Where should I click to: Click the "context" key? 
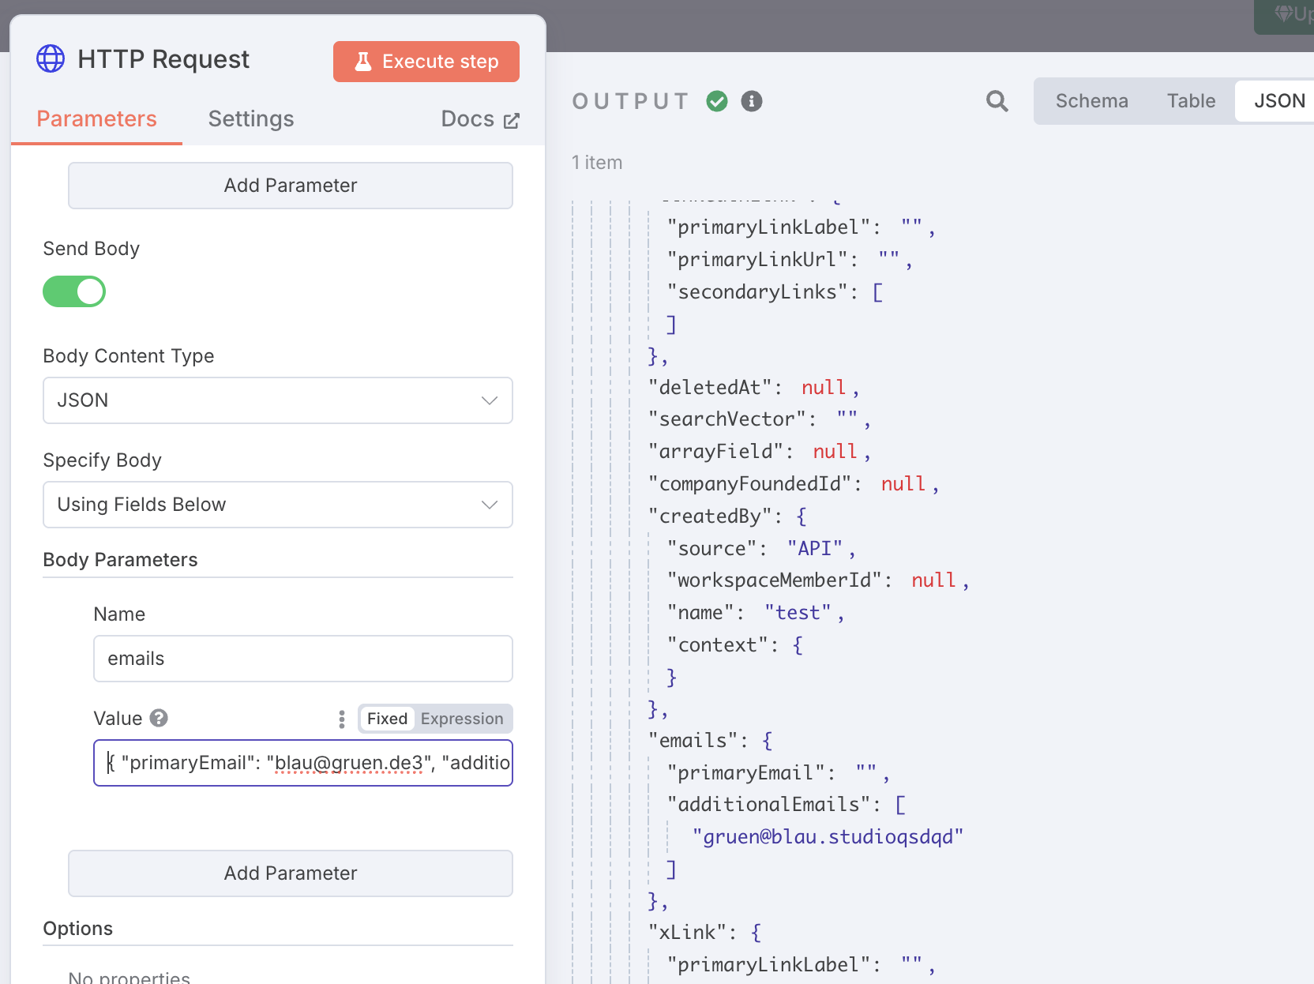[718, 645]
